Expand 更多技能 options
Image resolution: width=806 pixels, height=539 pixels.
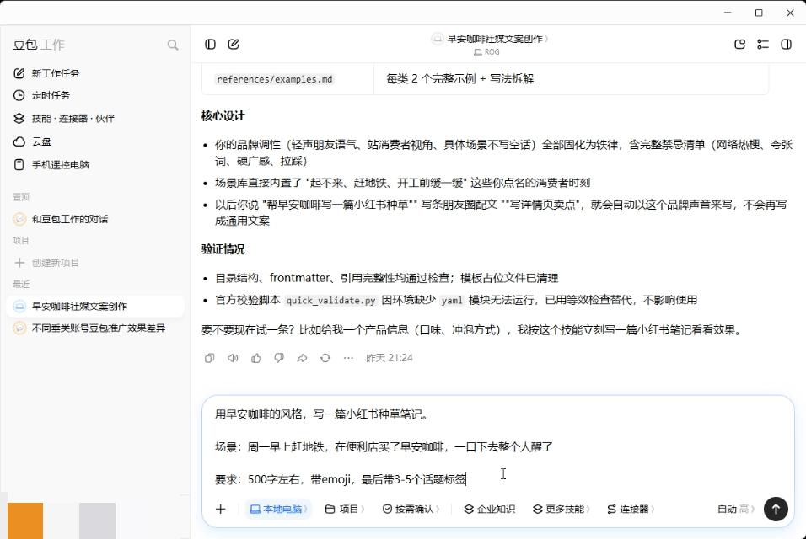pos(561,509)
